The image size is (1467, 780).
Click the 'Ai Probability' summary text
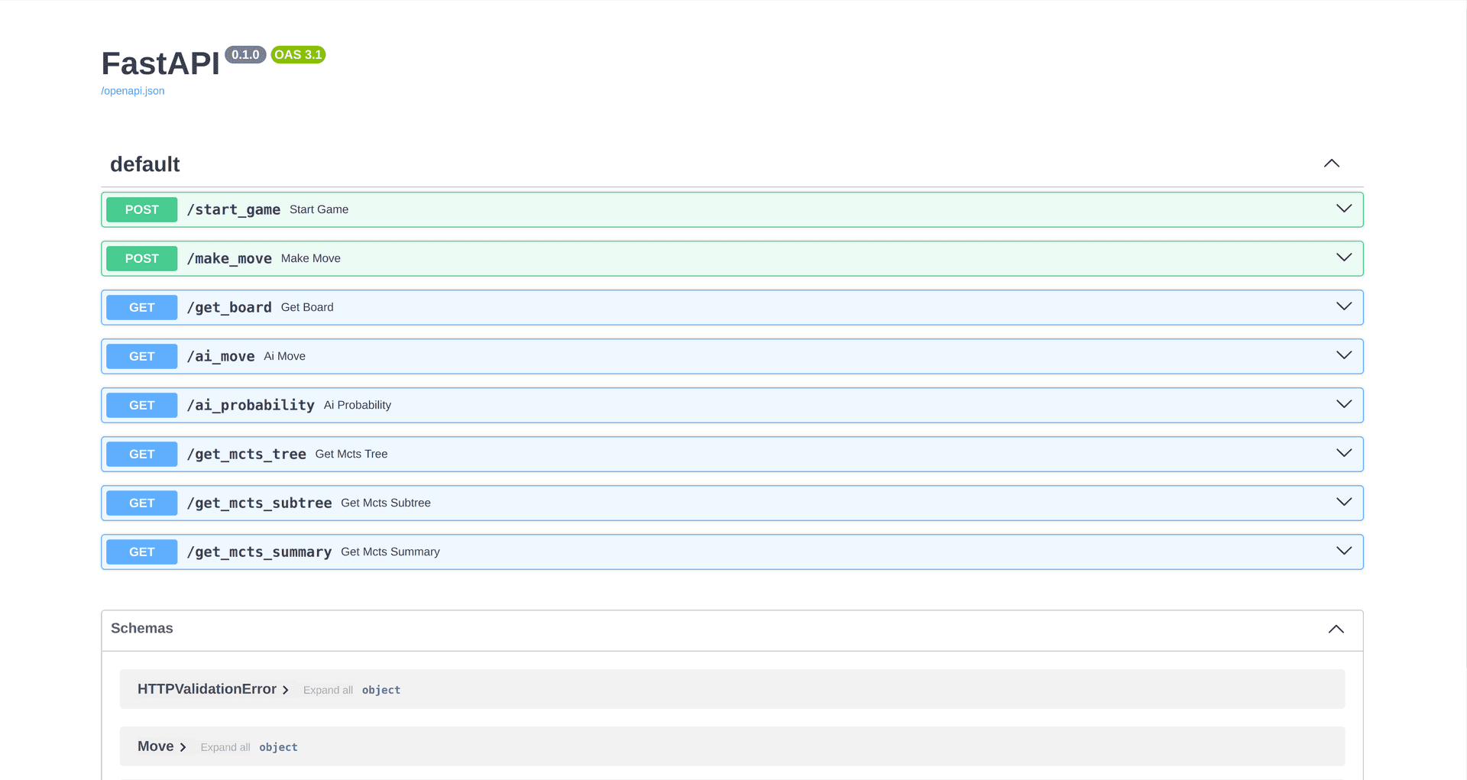pos(358,405)
